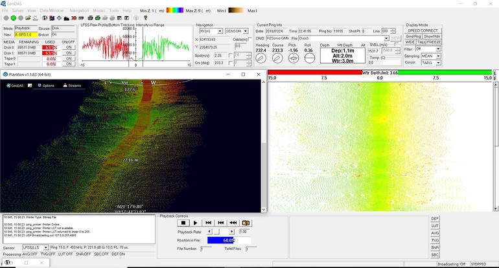Click the Plankton window vertical scrollbar
The height and width of the screenshot is (268, 499).
[263, 146]
